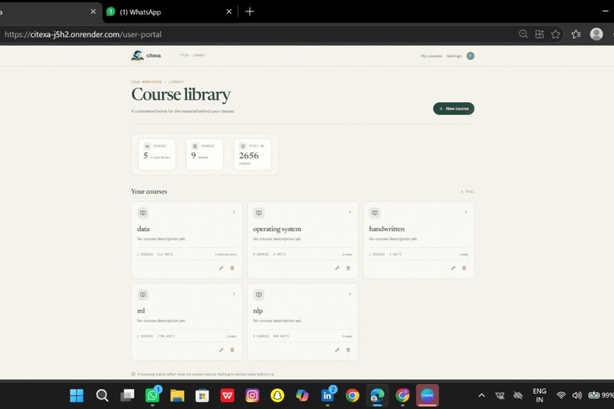The height and width of the screenshot is (409, 614).
Task: Open Canva from the taskbar
Action: [x=427, y=395]
